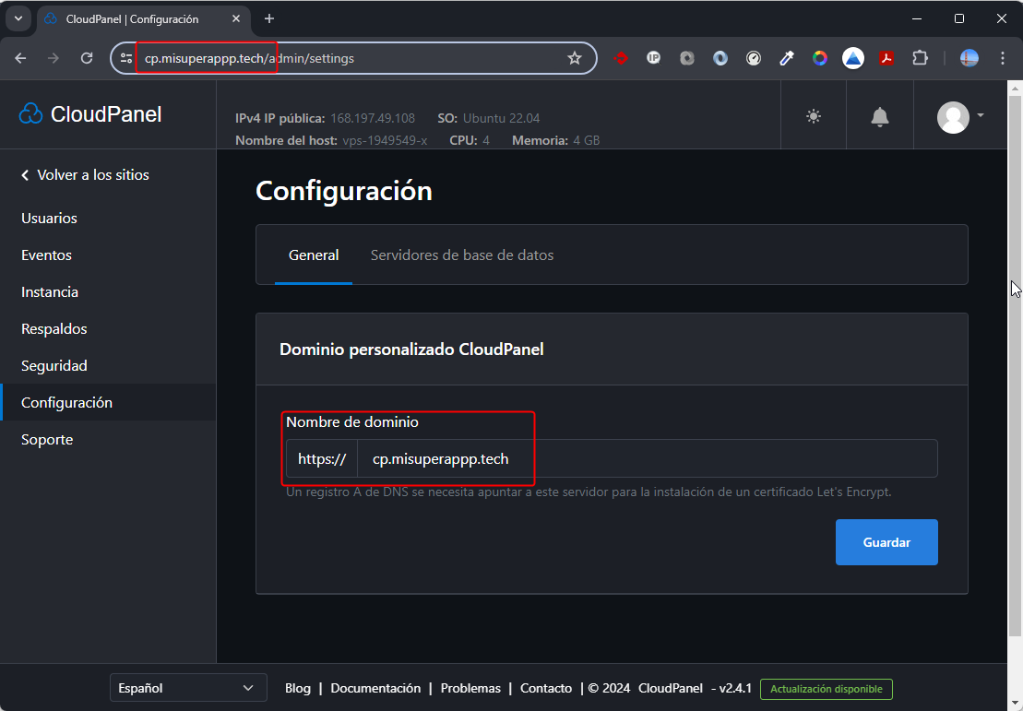Click the Nombre de dominio input field
The image size is (1023, 711).
click(x=648, y=458)
